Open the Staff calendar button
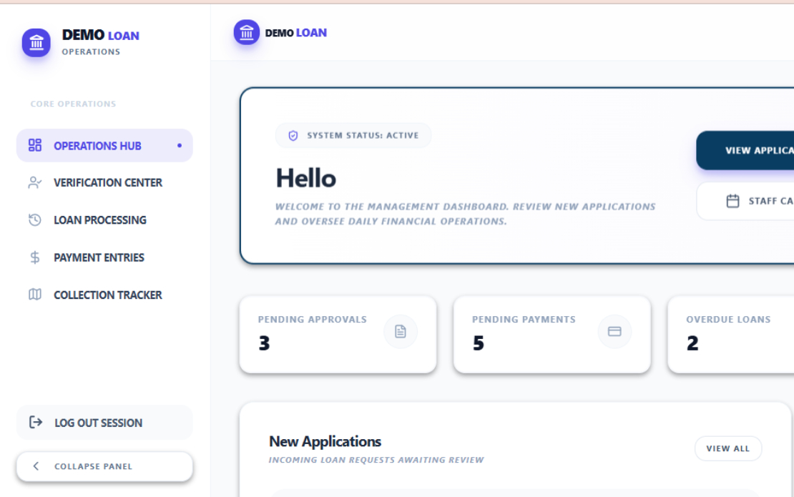This screenshot has width=794, height=497. click(x=745, y=201)
